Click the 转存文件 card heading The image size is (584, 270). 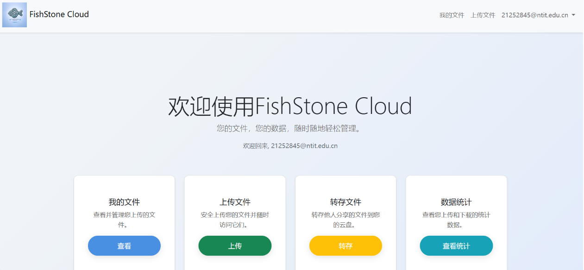(x=345, y=201)
